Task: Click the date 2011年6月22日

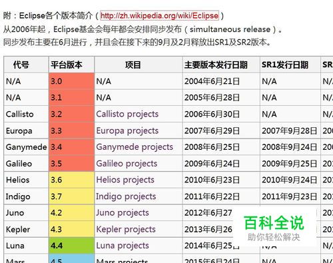Action: click(212, 196)
